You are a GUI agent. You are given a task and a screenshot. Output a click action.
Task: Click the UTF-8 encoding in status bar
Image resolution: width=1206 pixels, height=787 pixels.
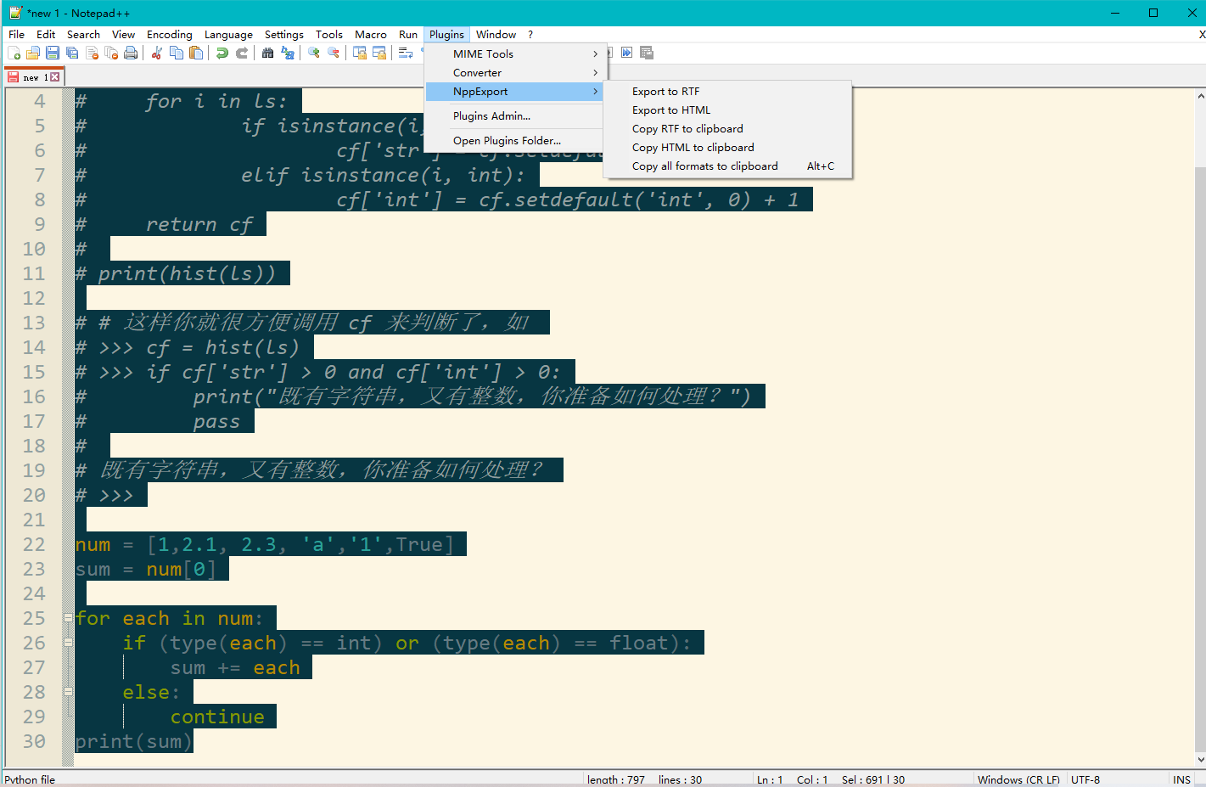[x=1085, y=779]
